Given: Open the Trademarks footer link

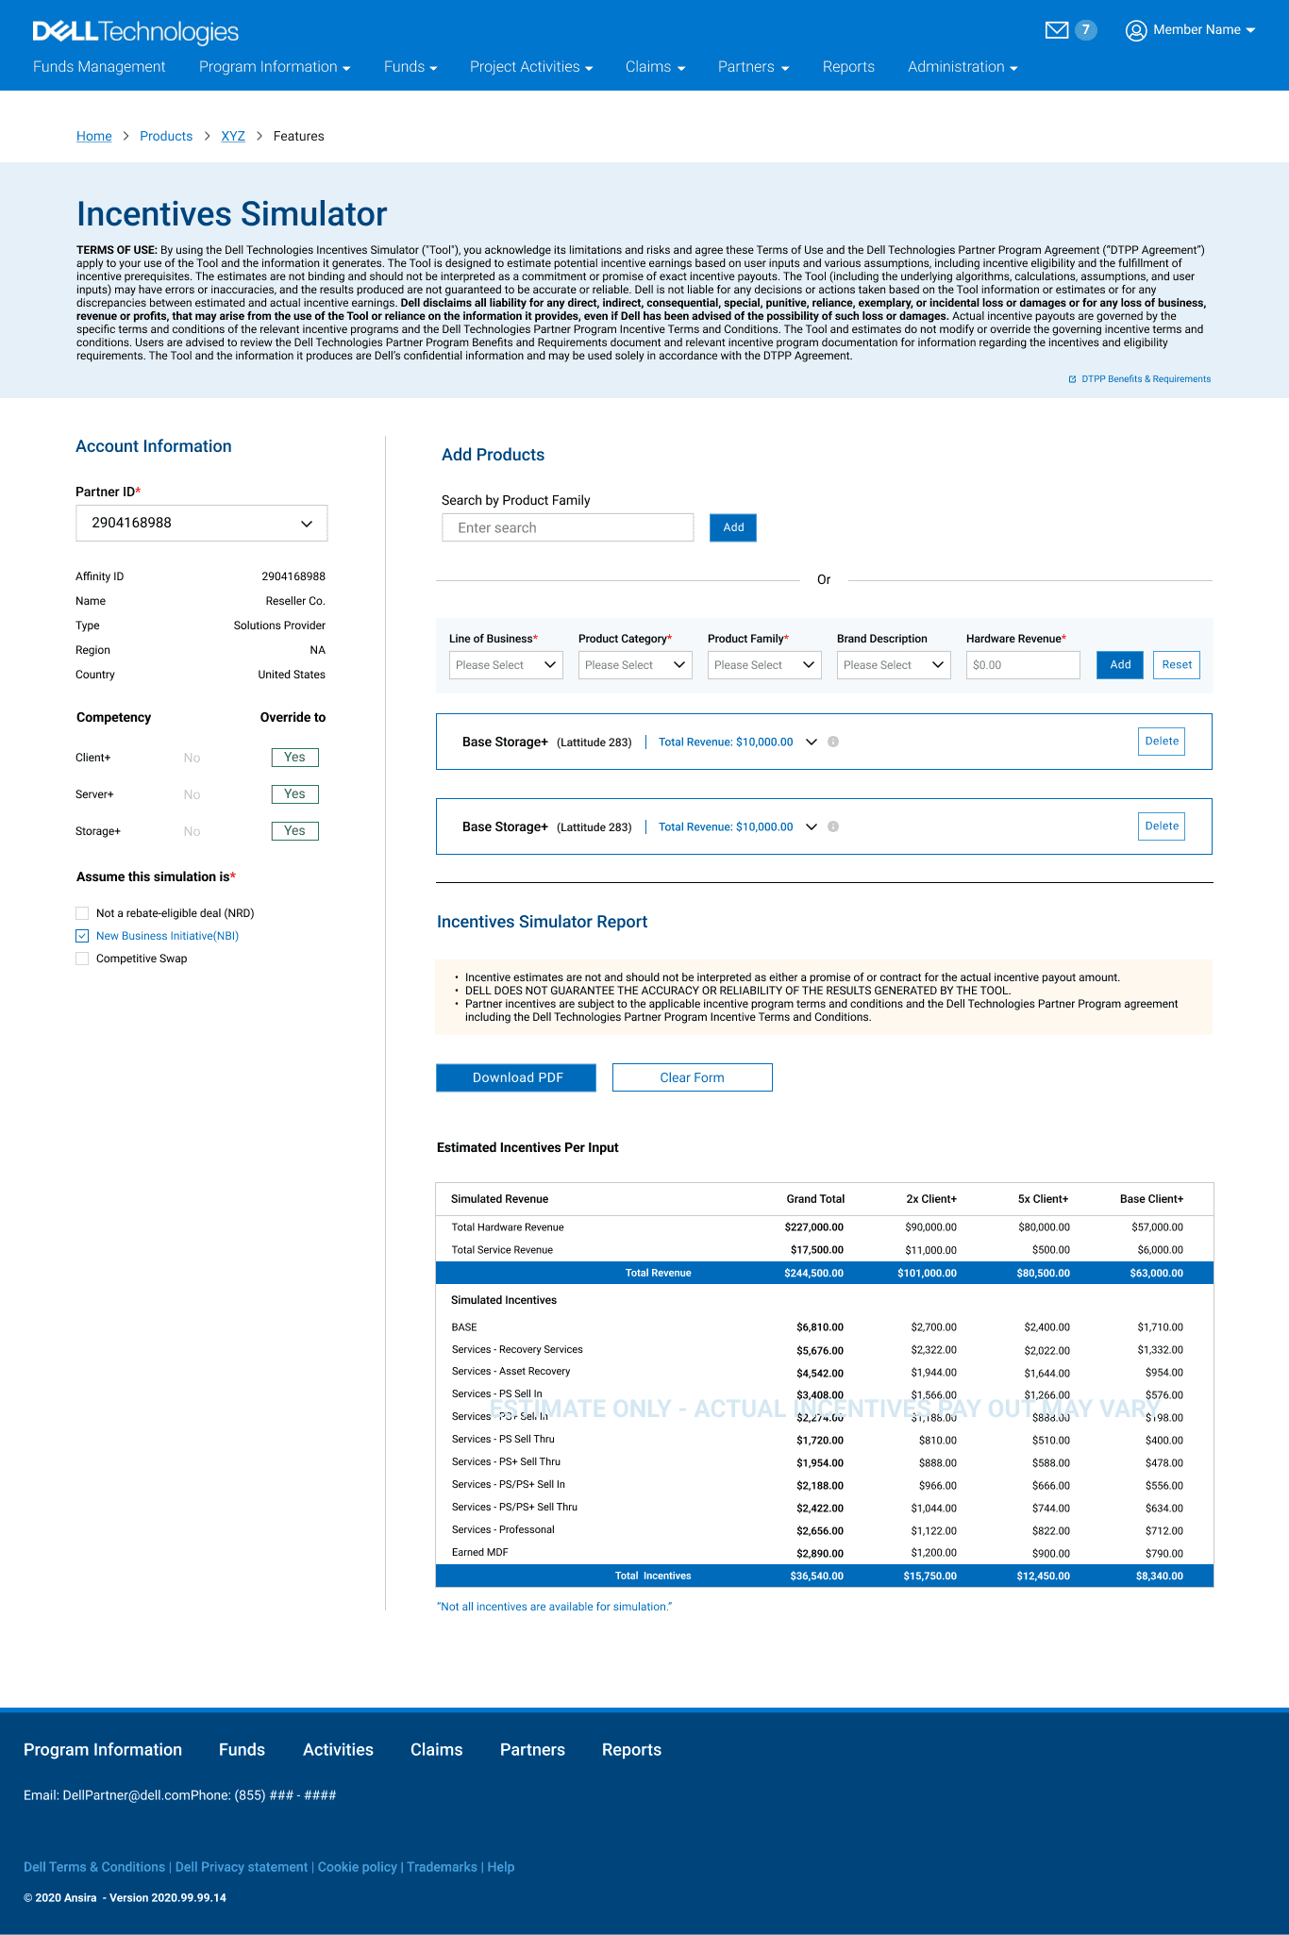Looking at the screenshot, I should click(x=442, y=1867).
